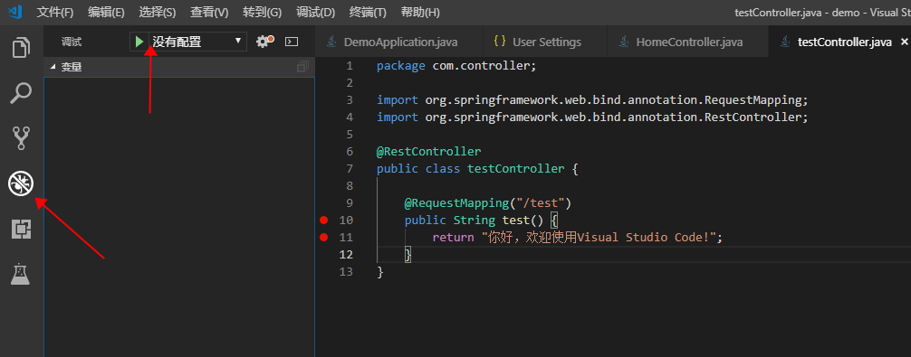Click the @RestController annotation

[428, 152]
